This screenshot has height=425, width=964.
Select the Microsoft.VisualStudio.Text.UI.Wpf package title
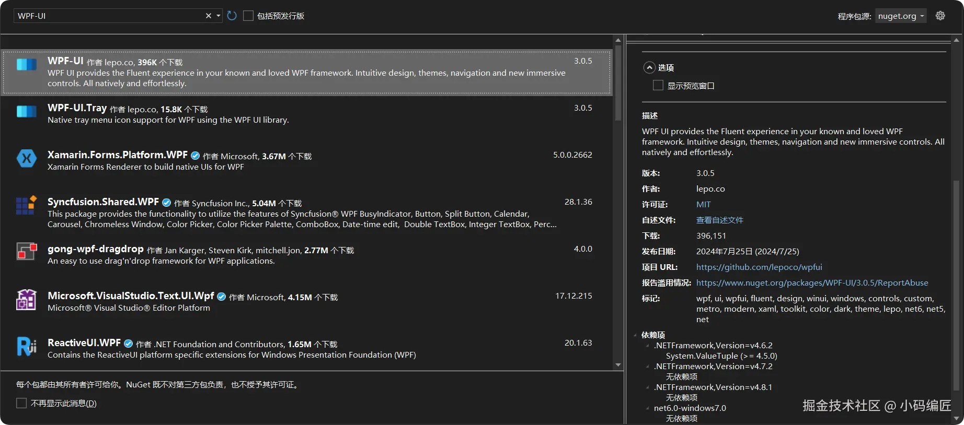131,296
